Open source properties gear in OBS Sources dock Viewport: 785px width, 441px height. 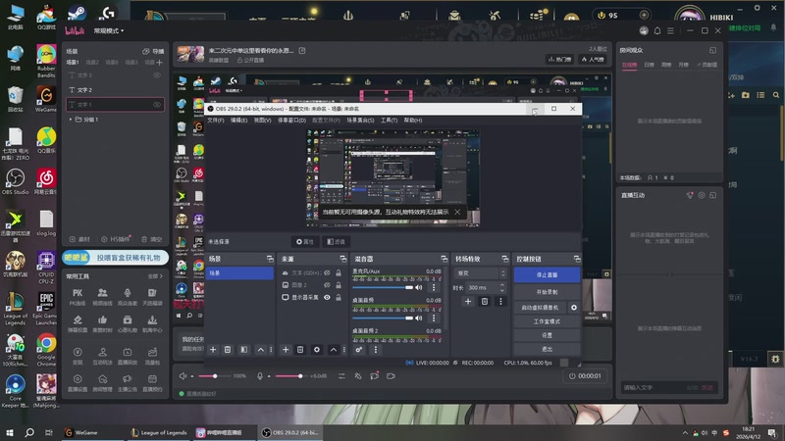pyautogui.click(x=317, y=350)
